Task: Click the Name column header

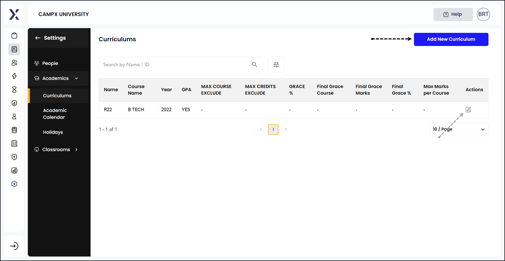Action: pyautogui.click(x=111, y=90)
